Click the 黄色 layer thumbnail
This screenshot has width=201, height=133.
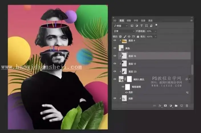click(x=121, y=48)
